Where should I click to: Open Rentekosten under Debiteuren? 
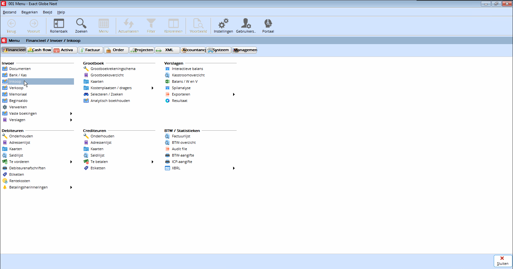[x=20, y=181]
